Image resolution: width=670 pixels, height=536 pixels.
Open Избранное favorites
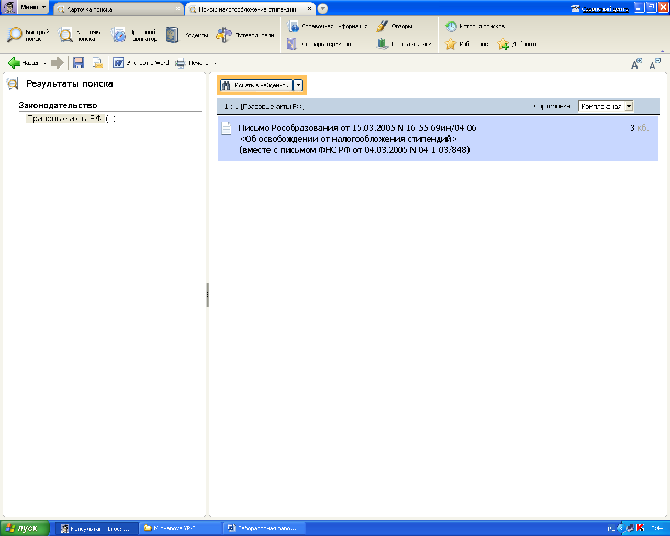point(466,44)
